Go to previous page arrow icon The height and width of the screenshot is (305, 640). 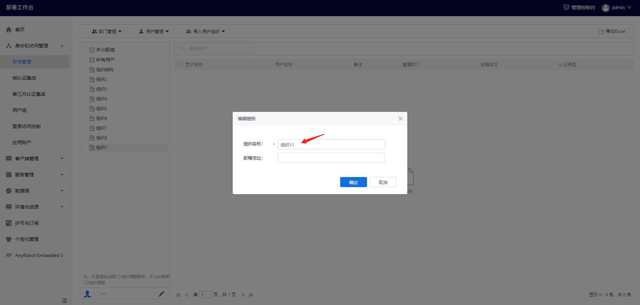pos(186,295)
